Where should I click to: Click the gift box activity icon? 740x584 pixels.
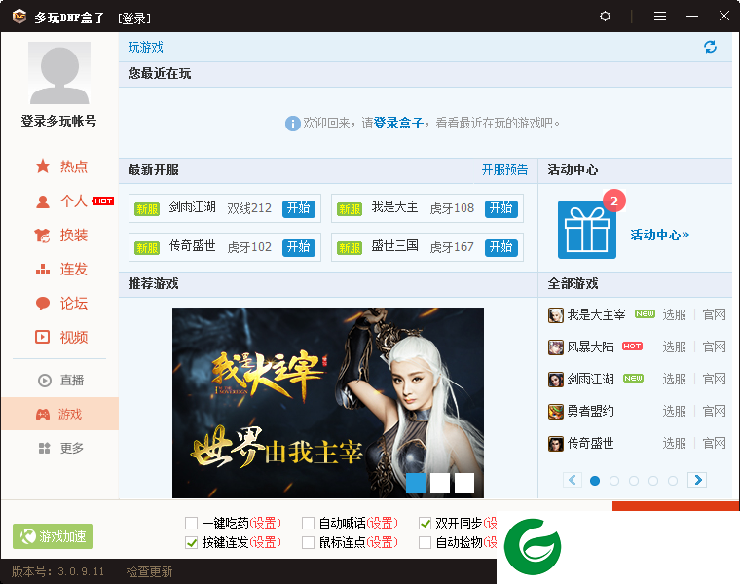click(x=586, y=230)
